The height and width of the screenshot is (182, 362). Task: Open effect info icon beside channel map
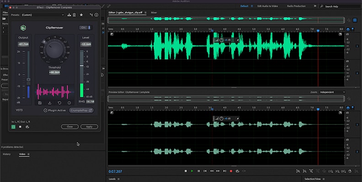96,15
